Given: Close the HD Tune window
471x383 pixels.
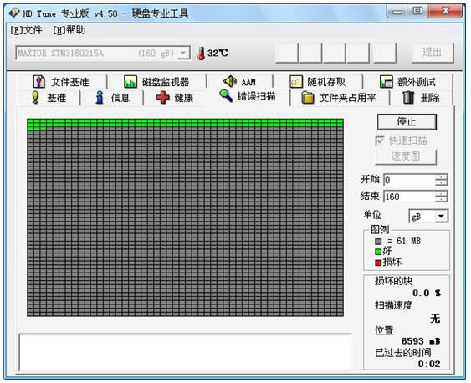Looking at the screenshot, I should click(445, 11).
